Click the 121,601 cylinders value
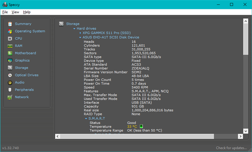 coord(138,45)
